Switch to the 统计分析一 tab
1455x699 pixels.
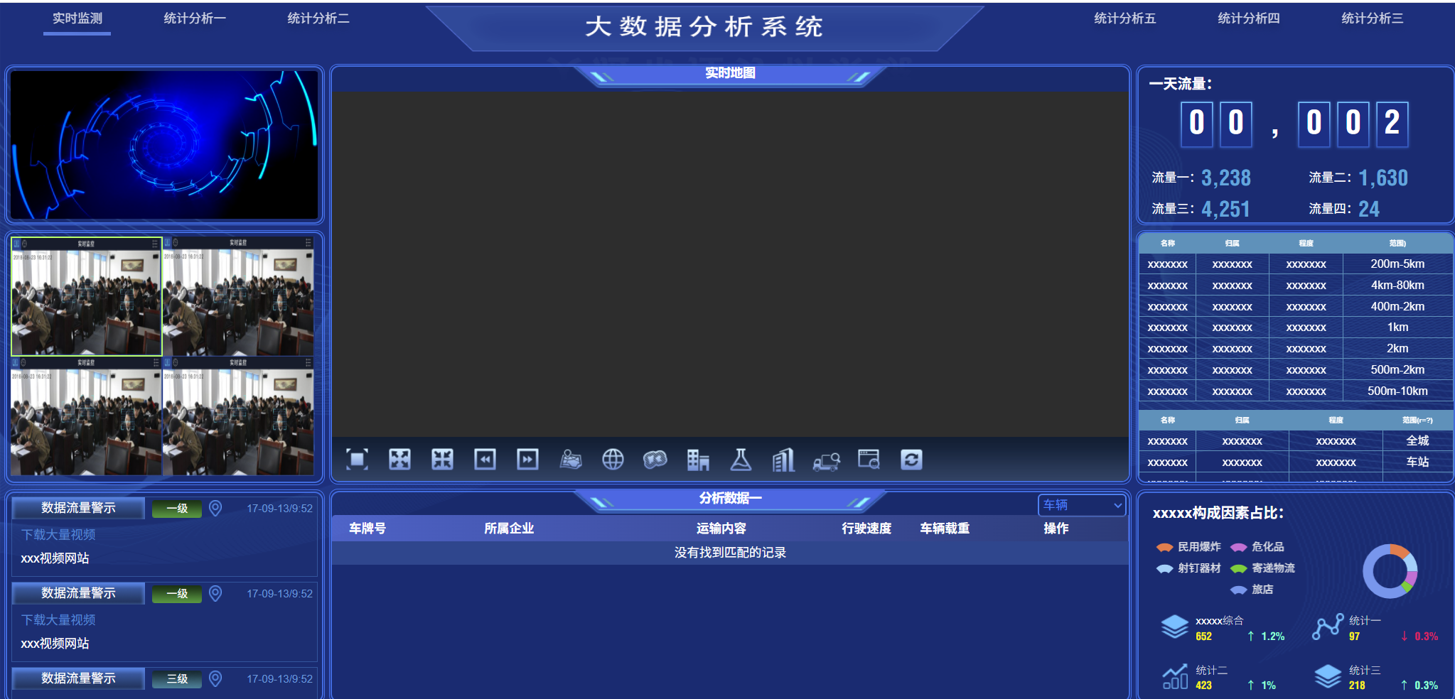coord(195,18)
